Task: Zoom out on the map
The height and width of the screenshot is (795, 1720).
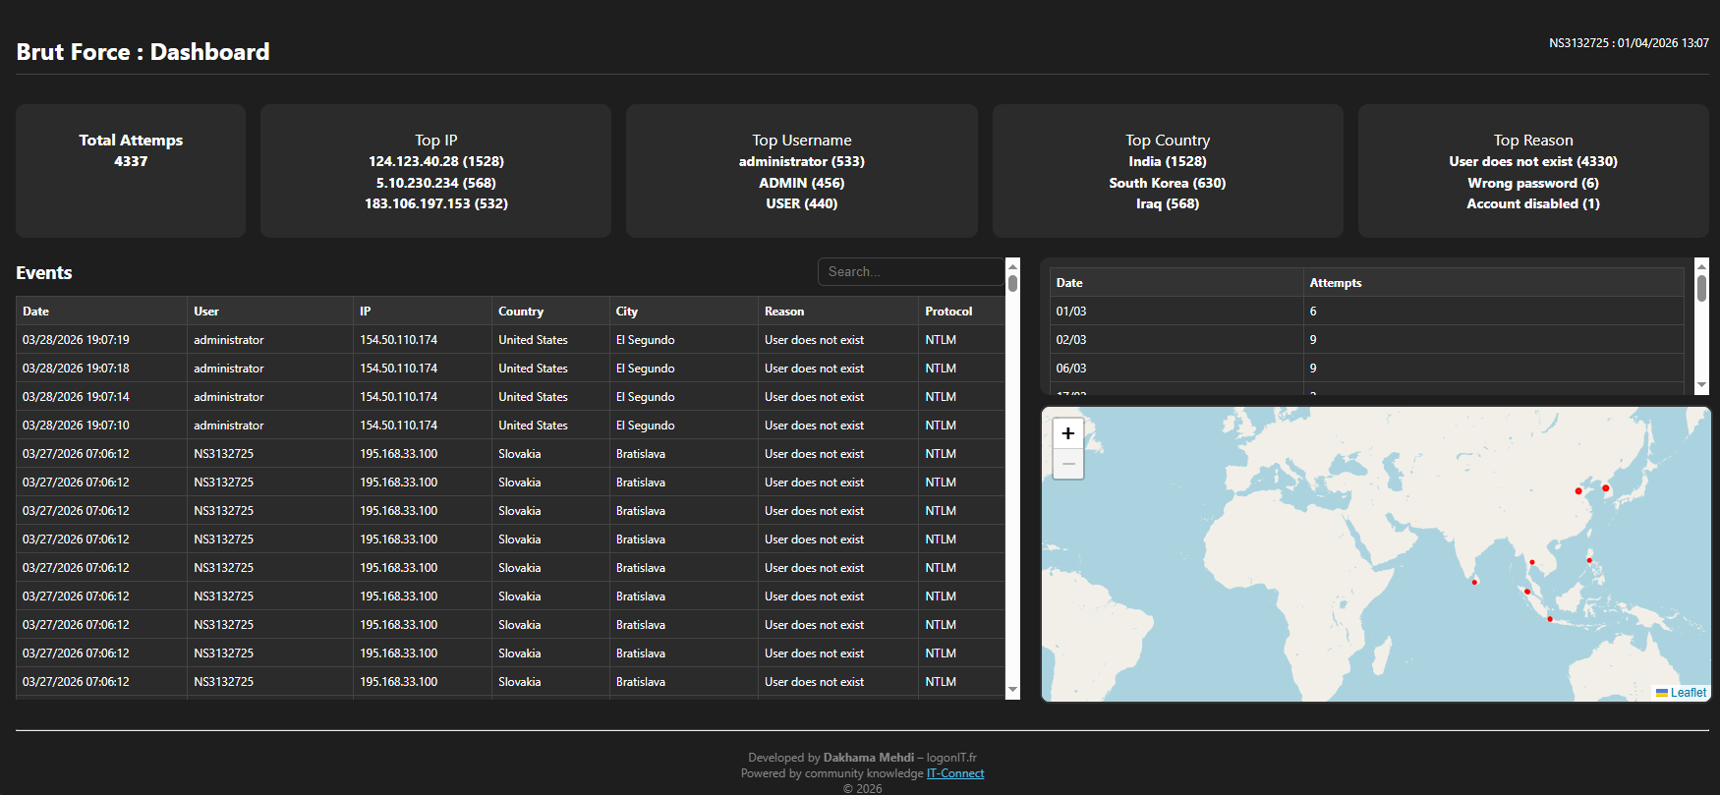Action: tap(1067, 464)
